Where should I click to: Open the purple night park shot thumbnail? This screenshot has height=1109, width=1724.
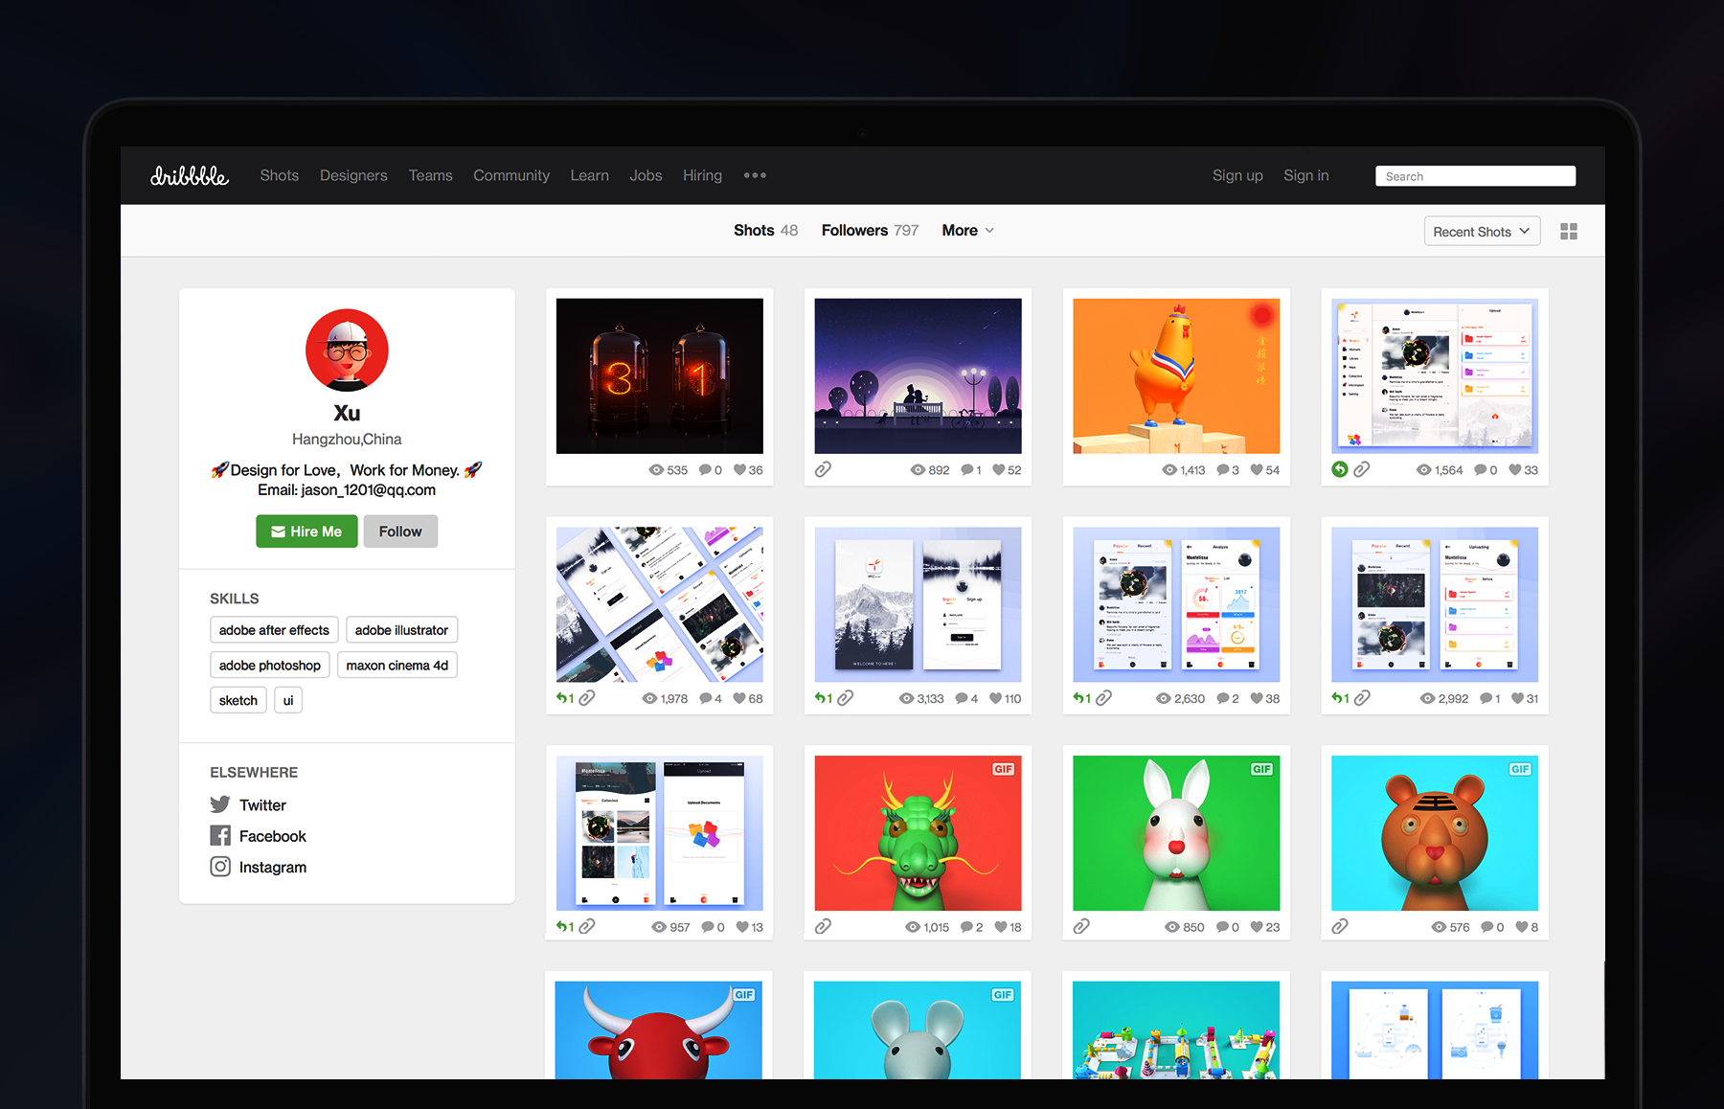[x=919, y=375]
